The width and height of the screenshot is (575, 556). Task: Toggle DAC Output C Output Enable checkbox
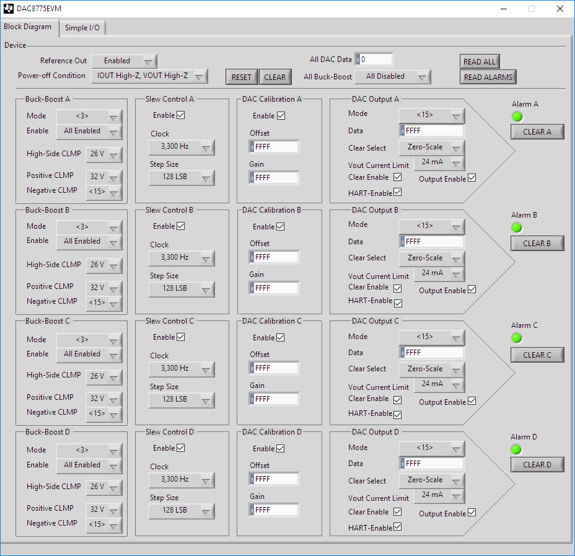pos(472,401)
